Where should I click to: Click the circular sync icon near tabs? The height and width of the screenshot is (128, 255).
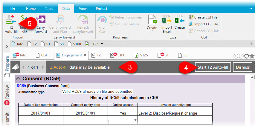pyautogui.click(x=247, y=56)
